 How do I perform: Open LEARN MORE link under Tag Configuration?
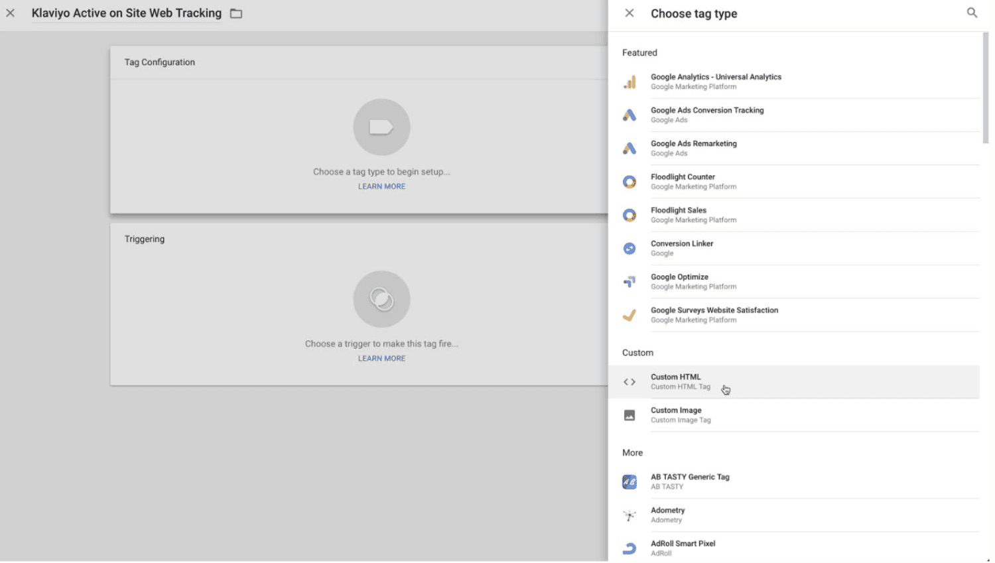click(x=381, y=186)
